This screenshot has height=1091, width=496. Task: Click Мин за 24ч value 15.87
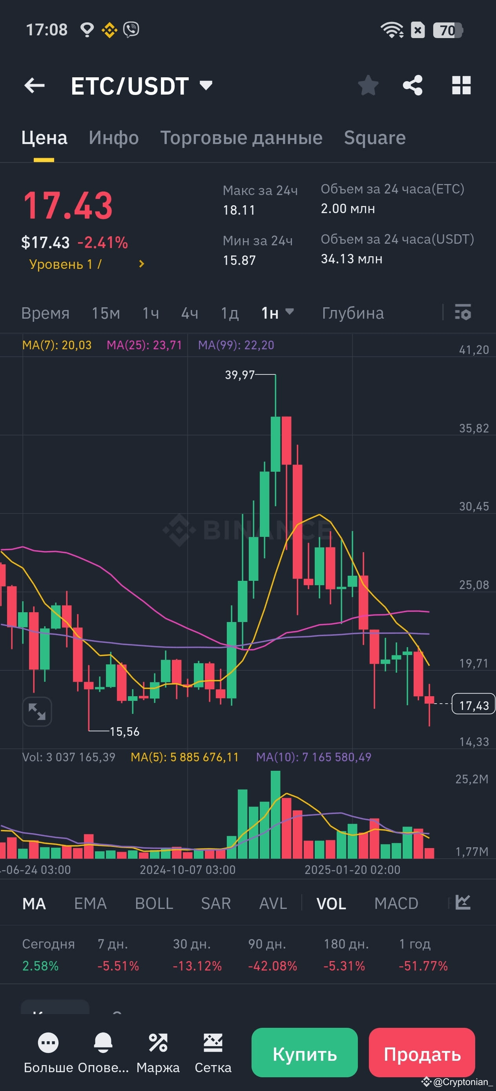[x=239, y=260]
